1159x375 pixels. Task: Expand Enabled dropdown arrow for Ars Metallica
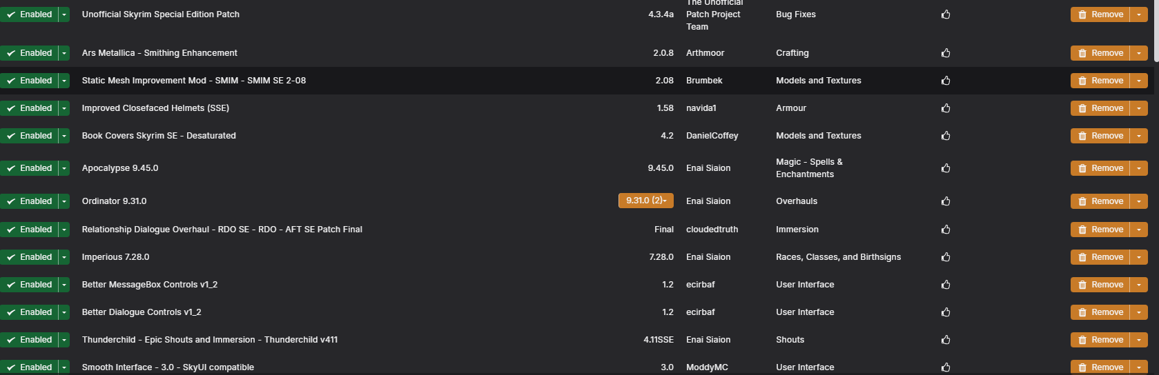[64, 53]
